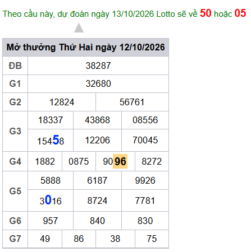
Task: Click G7 number 75
Action: pos(152,239)
